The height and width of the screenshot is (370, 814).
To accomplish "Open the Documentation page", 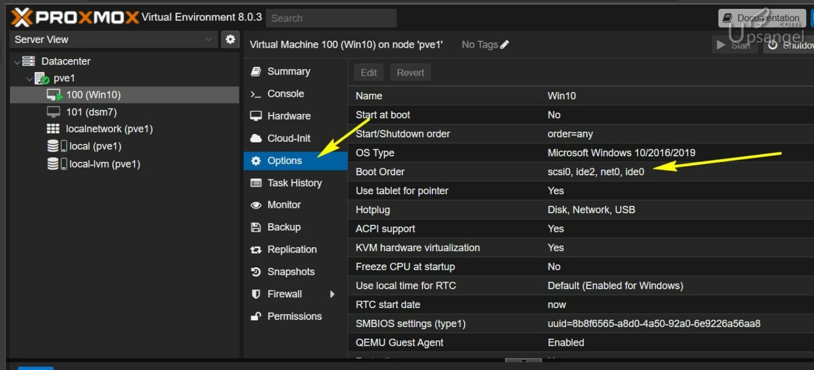I will [x=762, y=17].
